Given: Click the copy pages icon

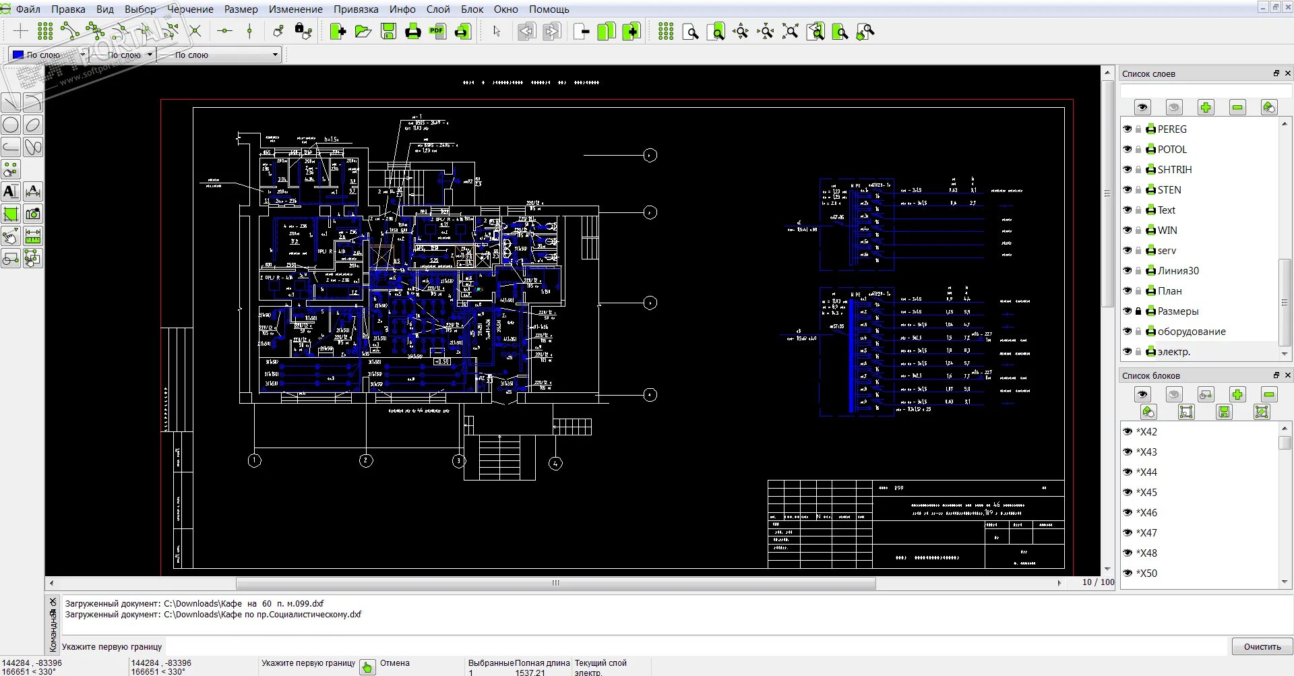Looking at the screenshot, I should (x=607, y=31).
